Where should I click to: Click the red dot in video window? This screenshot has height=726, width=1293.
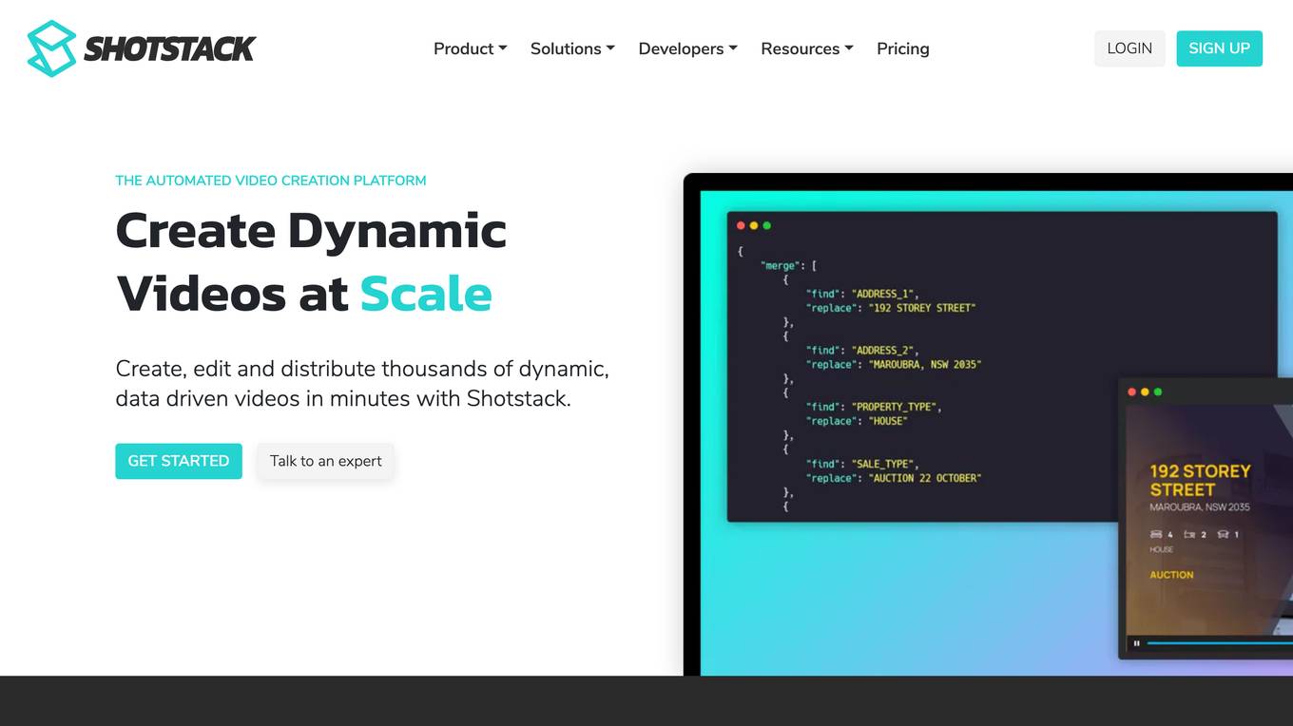pyautogui.click(x=1132, y=392)
